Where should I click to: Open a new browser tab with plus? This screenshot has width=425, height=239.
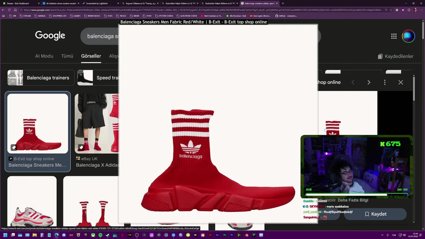tap(283, 3)
